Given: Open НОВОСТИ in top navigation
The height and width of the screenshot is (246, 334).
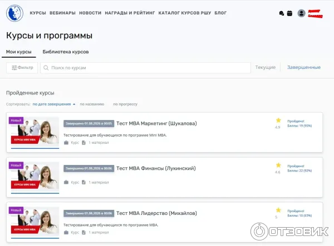Looking at the screenshot, I should click(90, 13).
